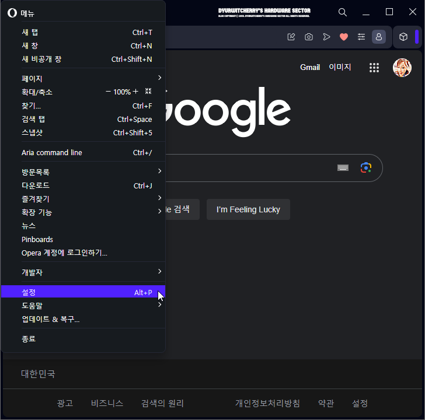Take a snapshot with the camera icon
Image resolution: width=425 pixels, height=420 pixels.
tap(309, 37)
